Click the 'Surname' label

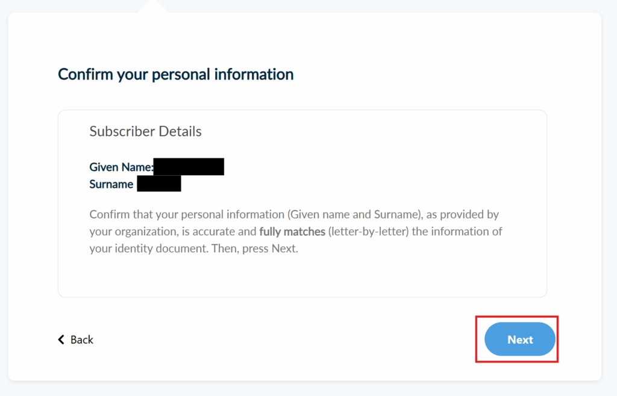click(x=111, y=184)
